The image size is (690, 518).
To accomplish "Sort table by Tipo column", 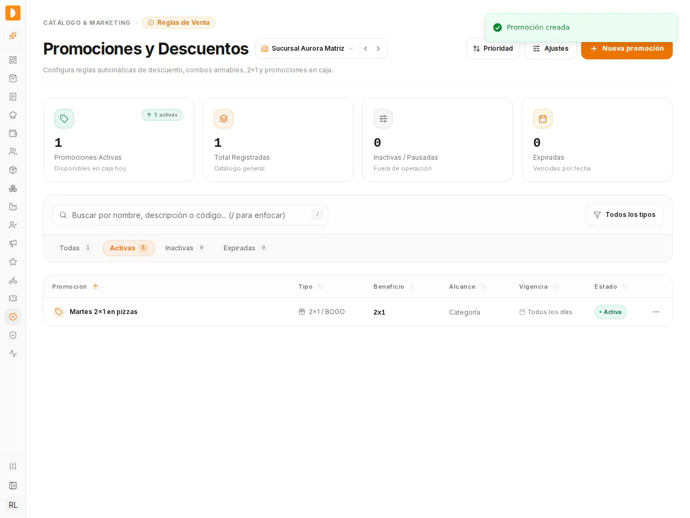I will tap(310, 287).
